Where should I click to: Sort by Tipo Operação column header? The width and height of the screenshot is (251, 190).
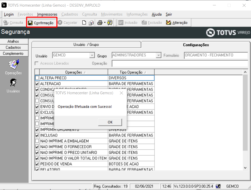(131, 72)
